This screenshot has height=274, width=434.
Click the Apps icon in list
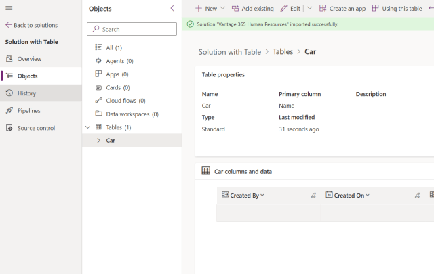98,74
